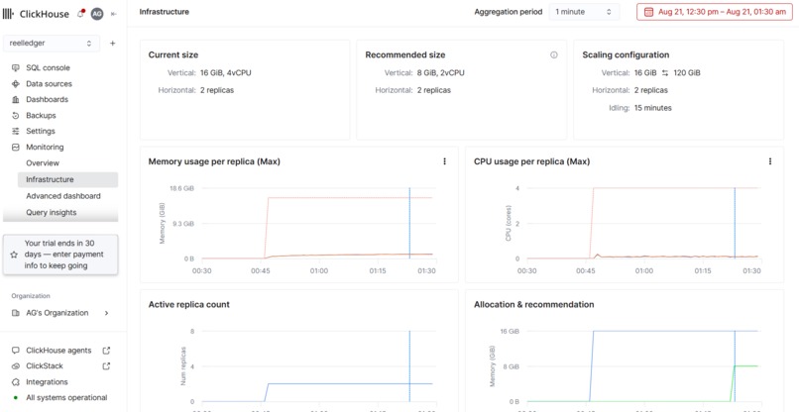
Task: Click the ClickStack icon
Action: tap(15, 366)
